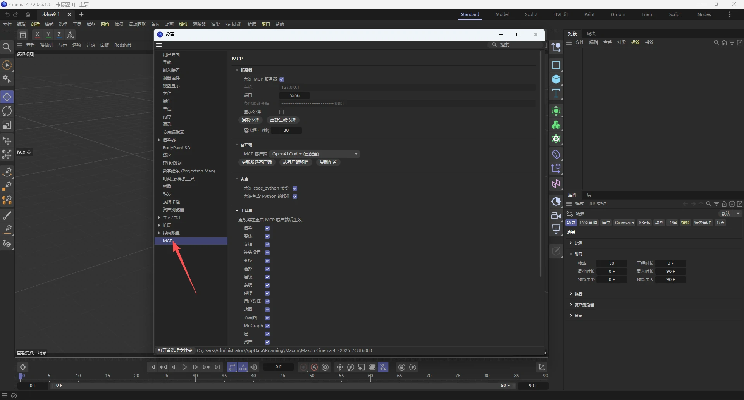744x400 pixels.
Task: Add a Text spline object
Action: pyautogui.click(x=556, y=93)
